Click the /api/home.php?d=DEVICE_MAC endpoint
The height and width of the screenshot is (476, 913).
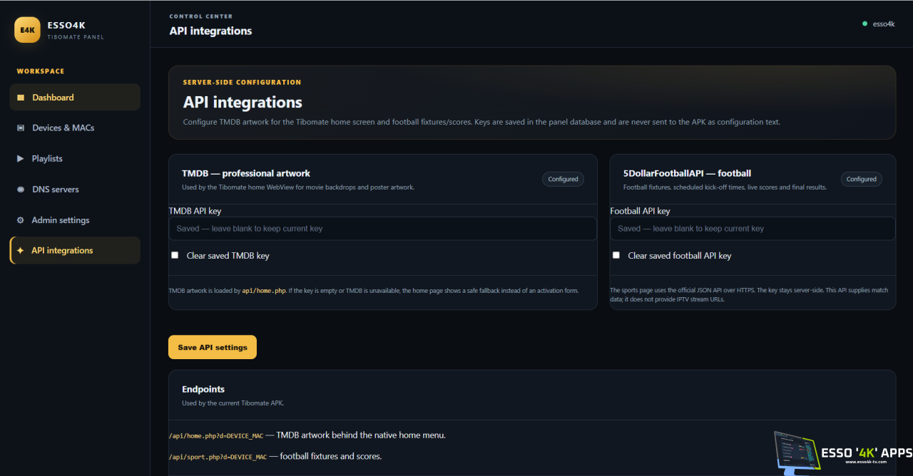coord(216,435)
